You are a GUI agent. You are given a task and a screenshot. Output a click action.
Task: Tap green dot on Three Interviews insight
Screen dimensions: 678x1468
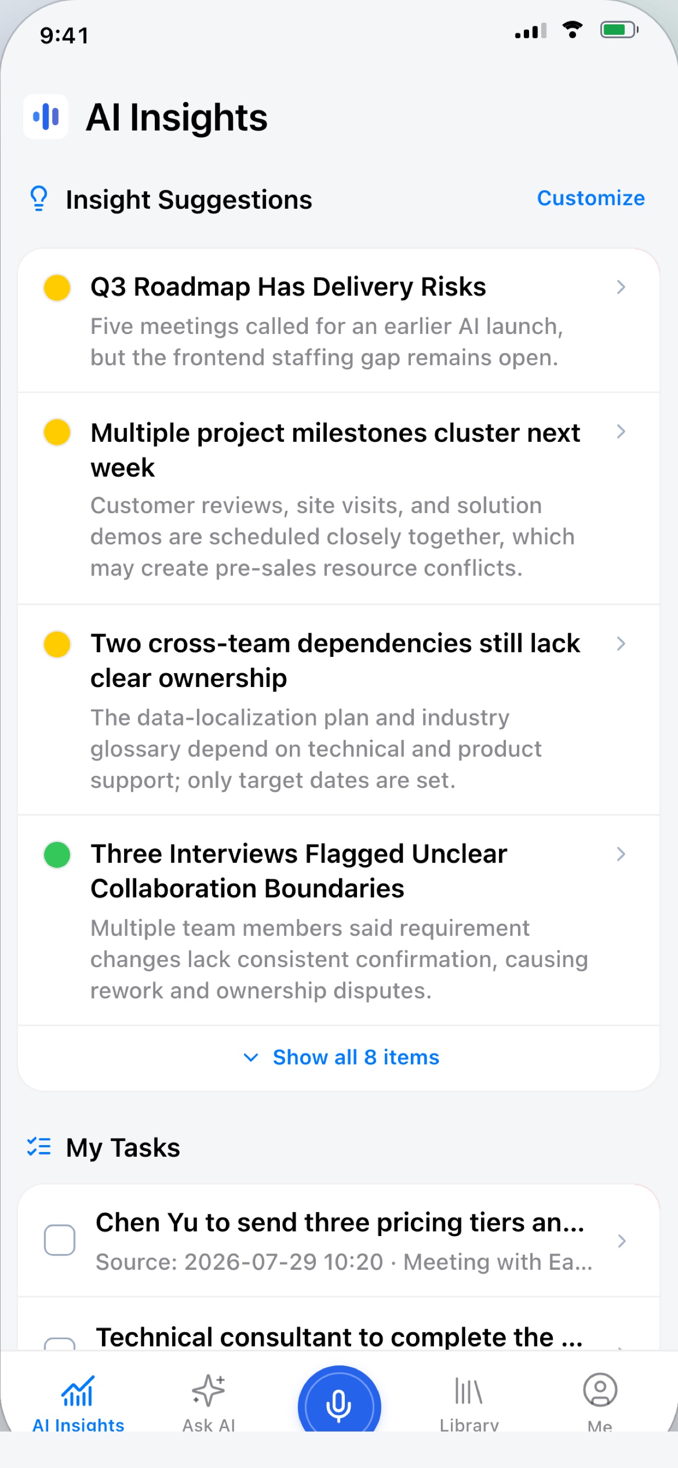57,855
